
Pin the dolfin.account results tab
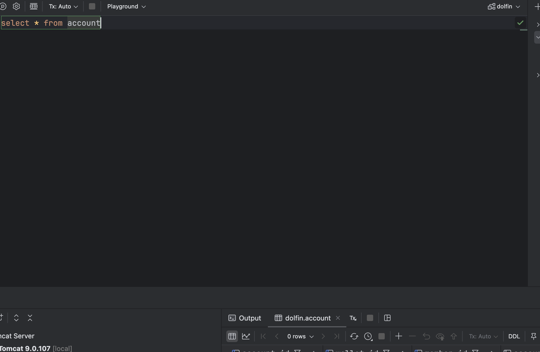coord(533,336)
